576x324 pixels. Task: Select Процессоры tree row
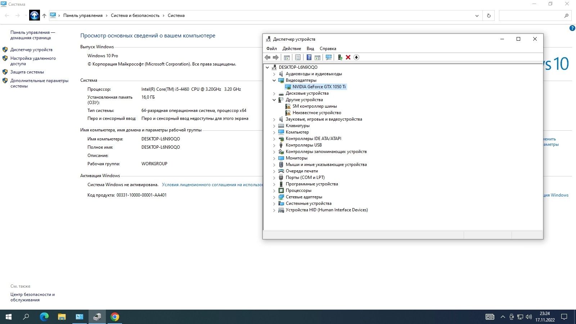tap(298, 190)
